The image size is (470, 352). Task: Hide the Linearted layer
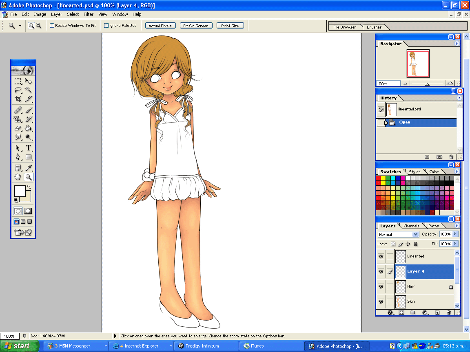(x=381, y=256)
